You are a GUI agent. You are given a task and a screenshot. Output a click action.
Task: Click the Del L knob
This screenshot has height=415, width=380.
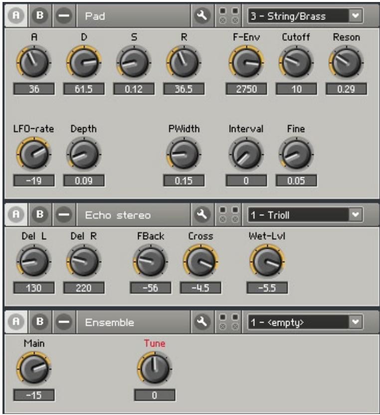pos(34,262)
